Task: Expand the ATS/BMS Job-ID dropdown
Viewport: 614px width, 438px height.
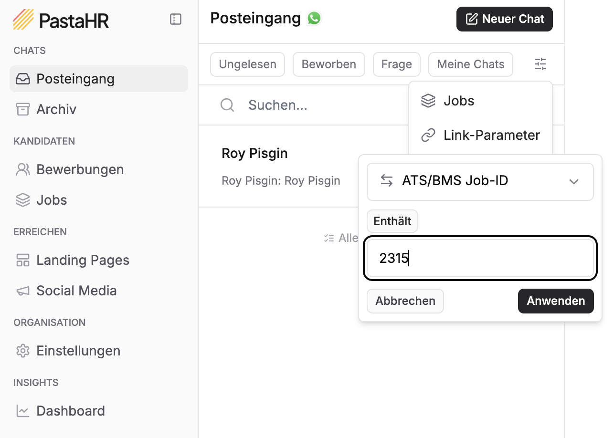Action: pyautogui.click(x=480, y=181)
